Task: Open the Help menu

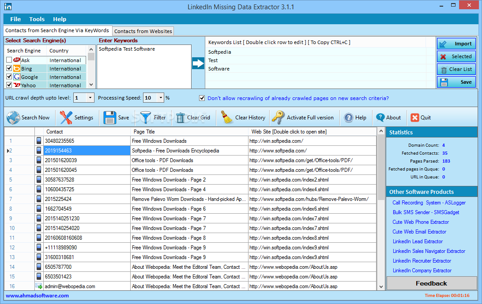Action: click(60, 19)
